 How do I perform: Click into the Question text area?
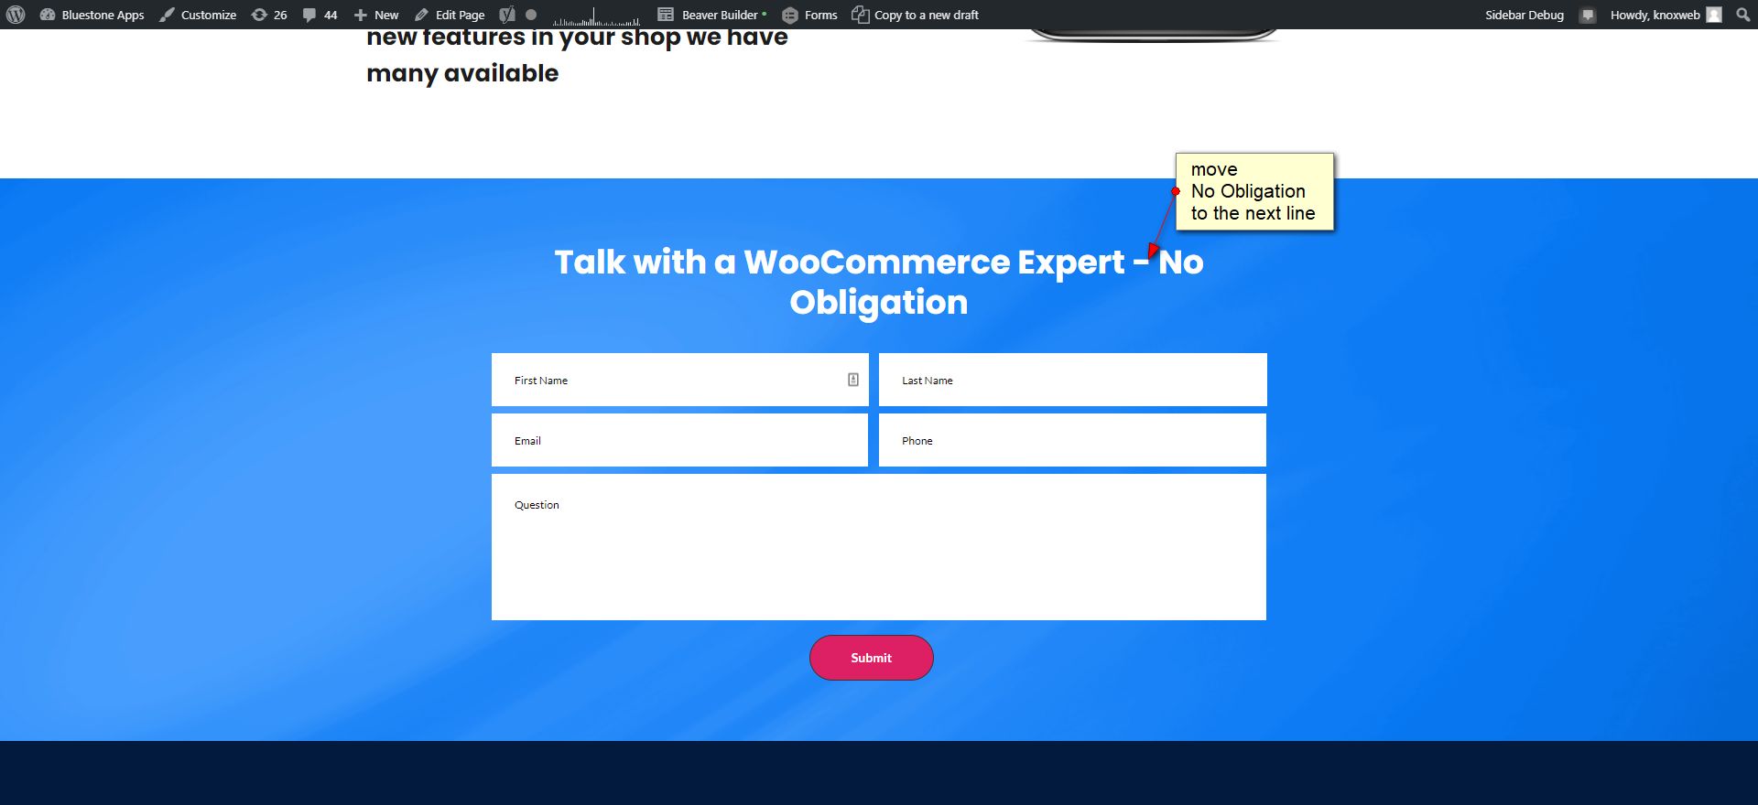[x=879, y=547]
